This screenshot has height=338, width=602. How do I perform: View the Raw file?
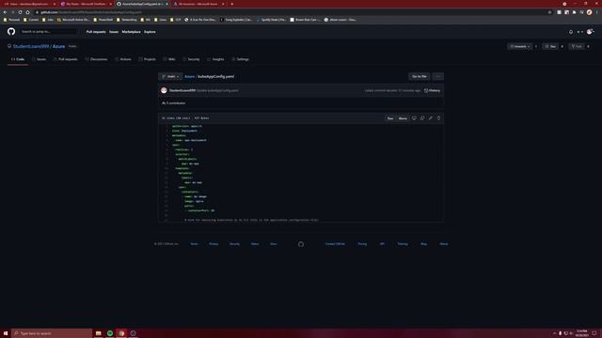pos(390,118)
